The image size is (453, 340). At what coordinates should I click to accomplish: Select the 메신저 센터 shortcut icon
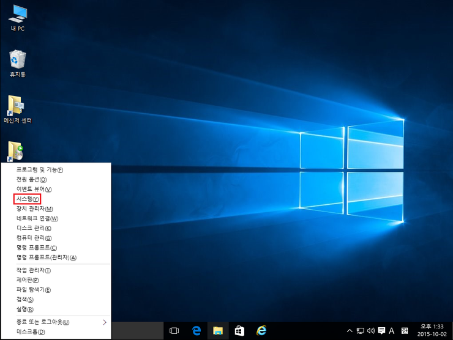pyautogui.click(x=18, y=109)
